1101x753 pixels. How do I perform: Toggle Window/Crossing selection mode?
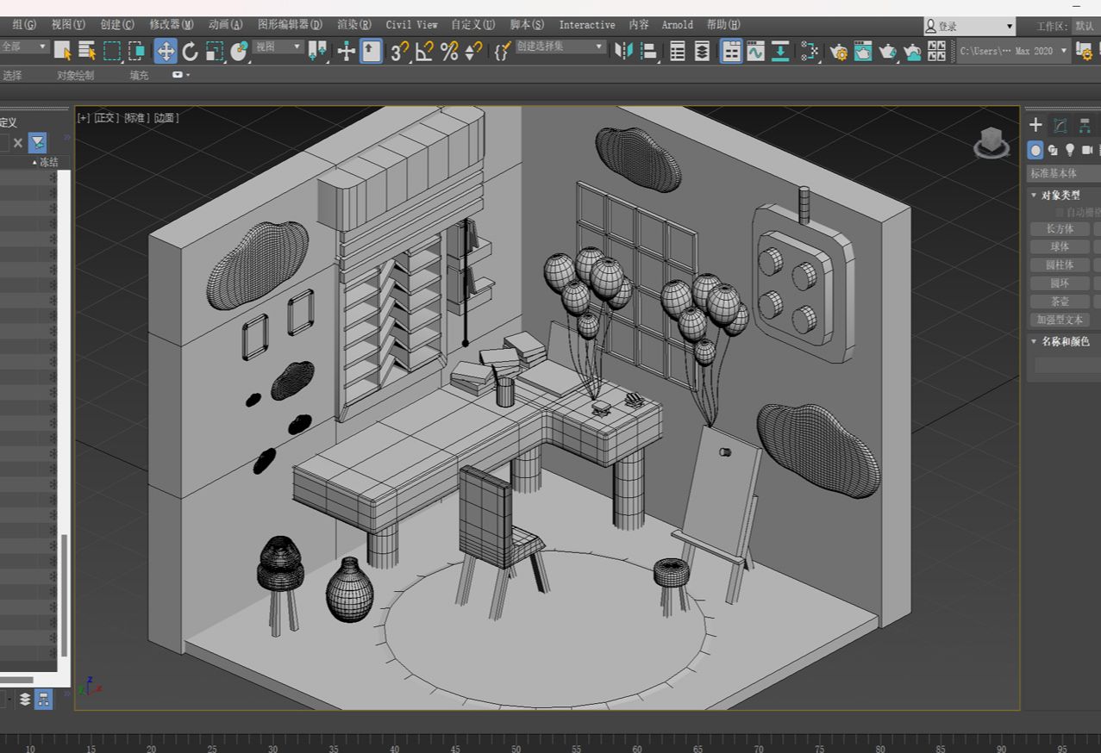tap(137, 51)
